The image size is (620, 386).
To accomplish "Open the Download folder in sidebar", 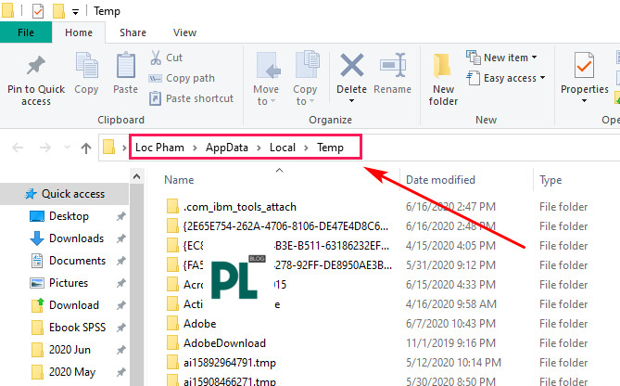I will click(x=74, y=305).
